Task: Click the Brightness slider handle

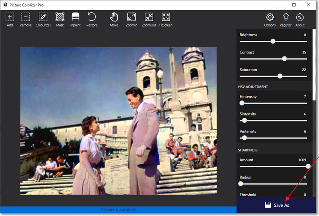Action: [x=273, y=41]
